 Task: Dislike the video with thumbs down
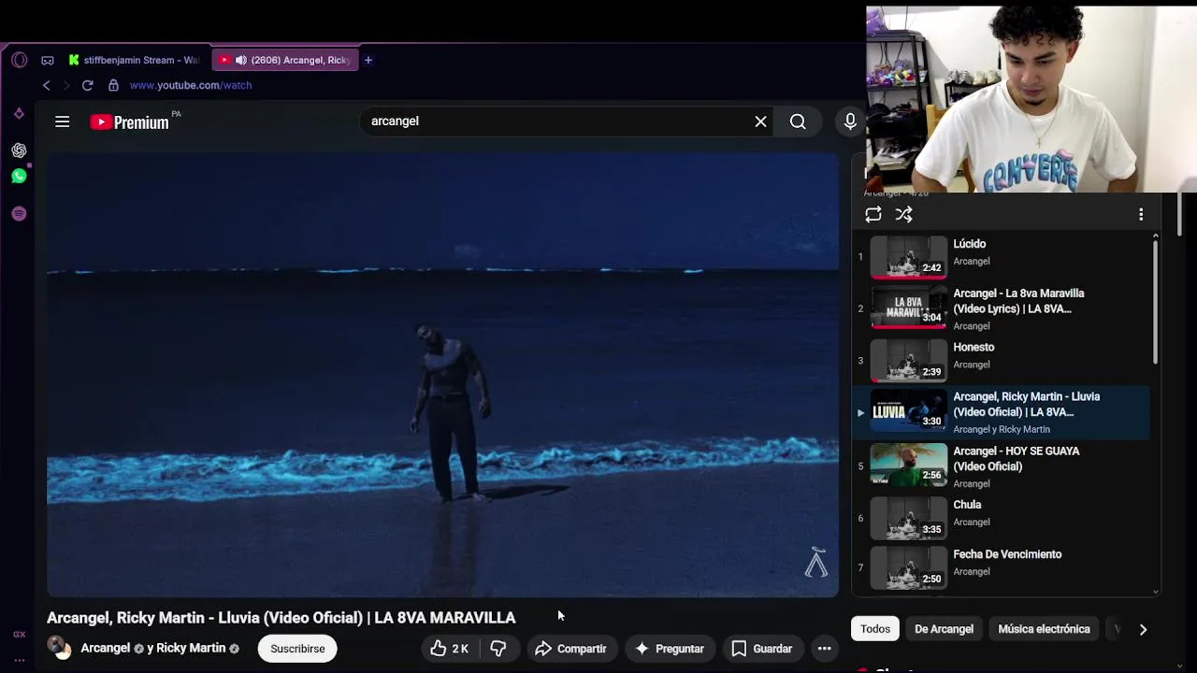498,649
